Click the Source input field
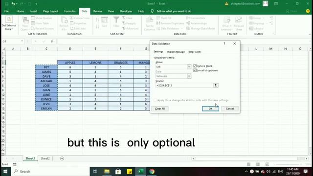The image size is (313, 176). point(184,86)
